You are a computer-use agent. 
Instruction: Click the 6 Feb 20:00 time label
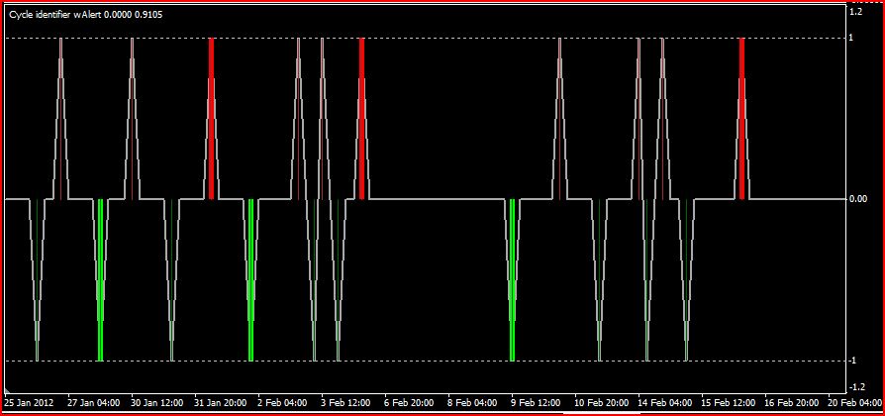[410, 403]
